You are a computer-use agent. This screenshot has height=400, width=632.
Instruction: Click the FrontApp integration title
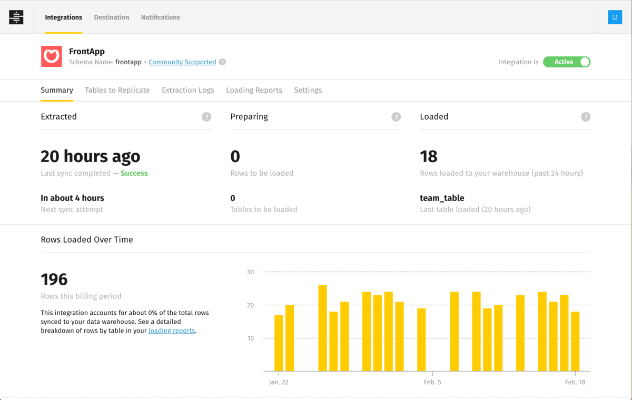[x=87, y=52]
